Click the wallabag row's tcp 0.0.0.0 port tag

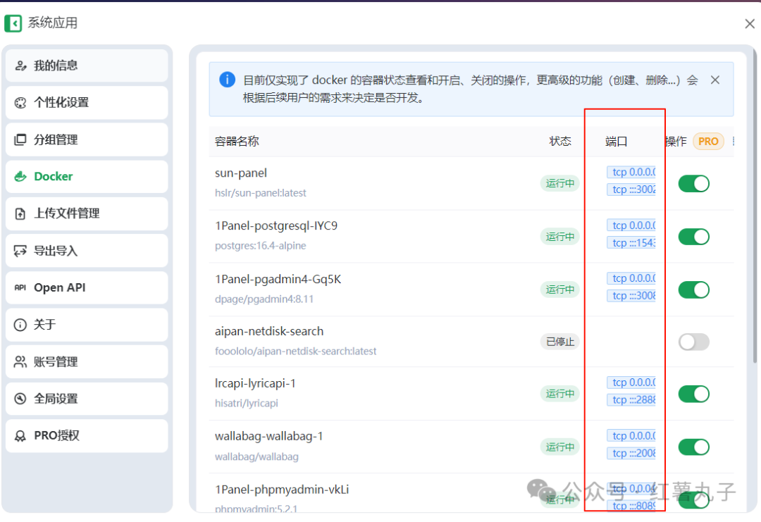631,436
